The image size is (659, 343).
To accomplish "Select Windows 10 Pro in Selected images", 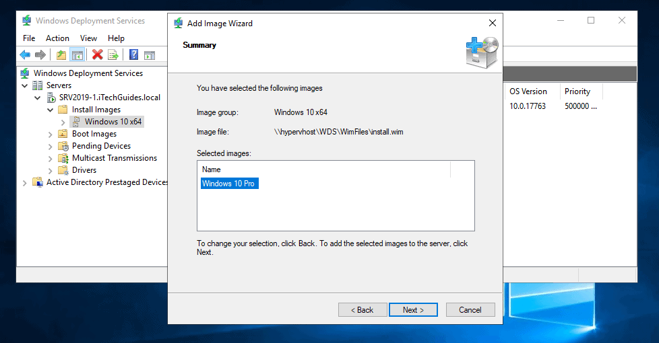I will coord(228,183).
